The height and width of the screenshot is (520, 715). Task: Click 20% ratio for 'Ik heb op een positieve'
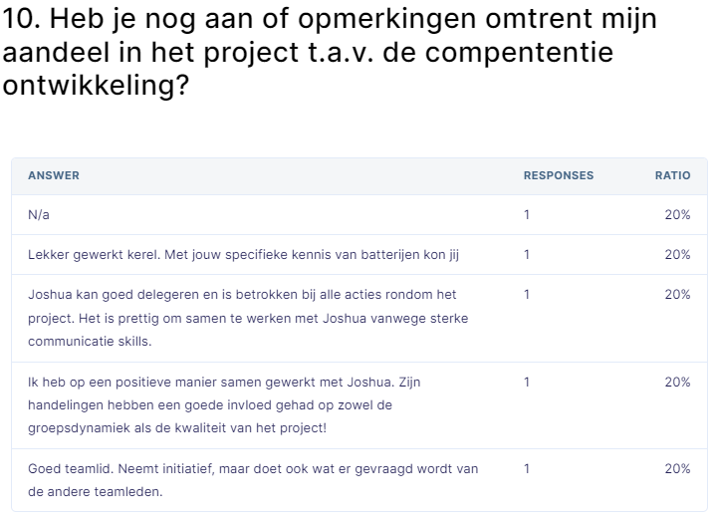(677, 382)
